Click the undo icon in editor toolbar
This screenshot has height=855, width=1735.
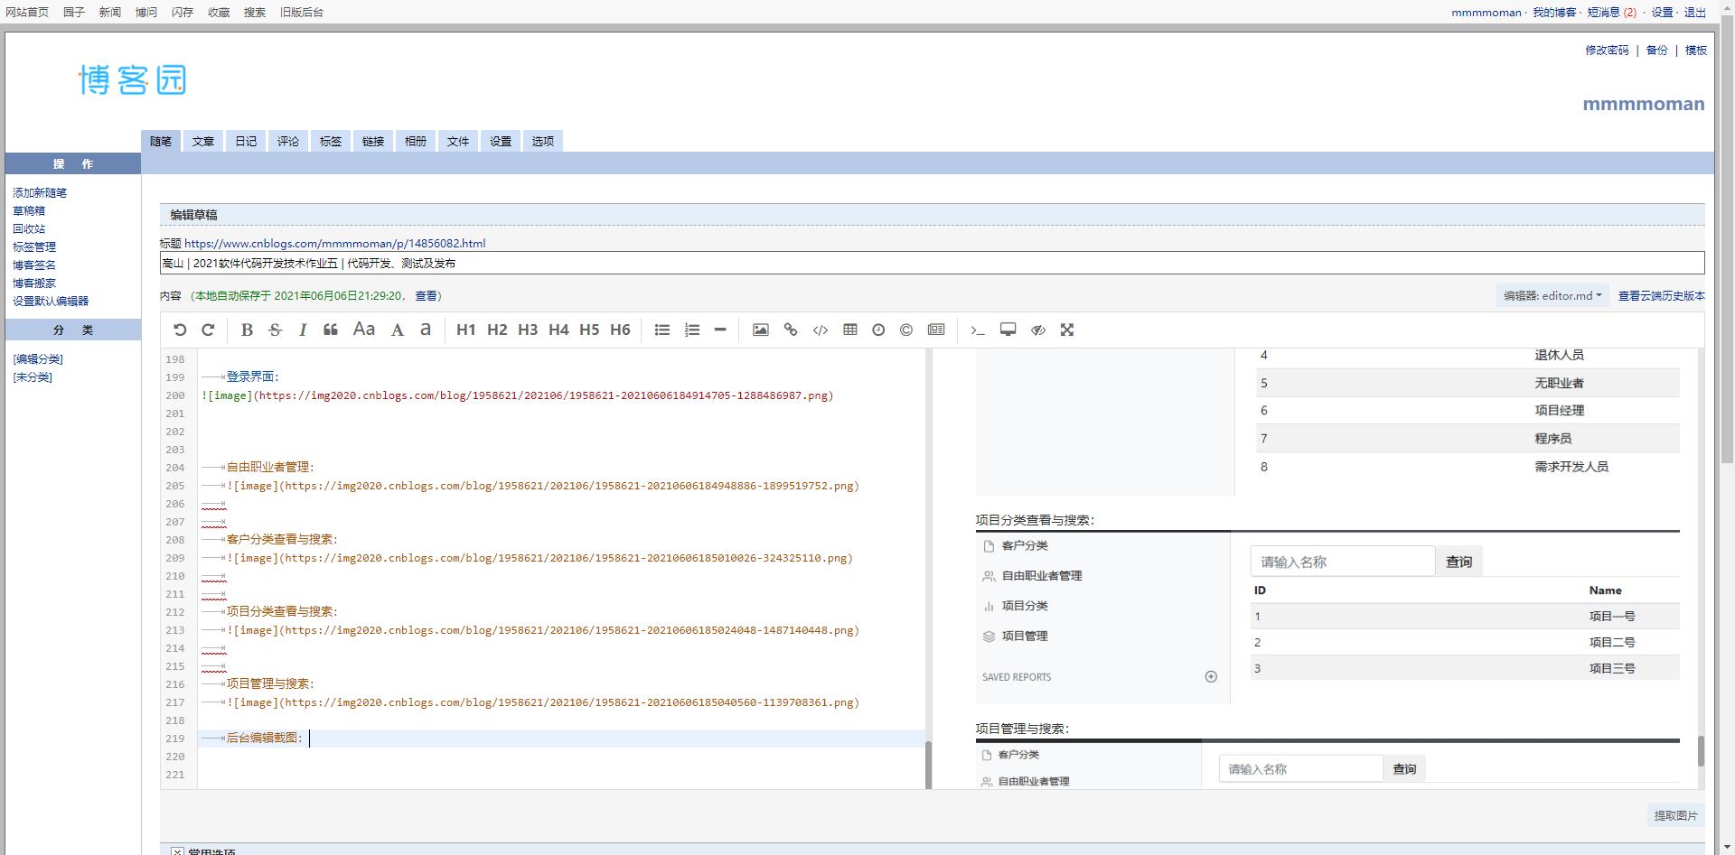click(x=180, y=330)
